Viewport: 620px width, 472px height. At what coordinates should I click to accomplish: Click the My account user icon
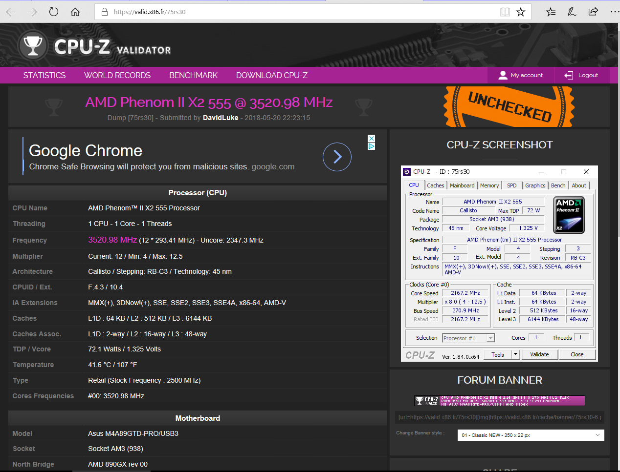click(503, 75)
